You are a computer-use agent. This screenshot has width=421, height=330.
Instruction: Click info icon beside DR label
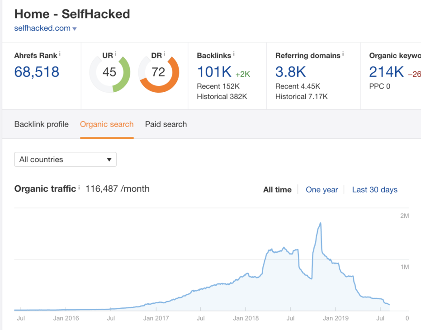[164, 54]
